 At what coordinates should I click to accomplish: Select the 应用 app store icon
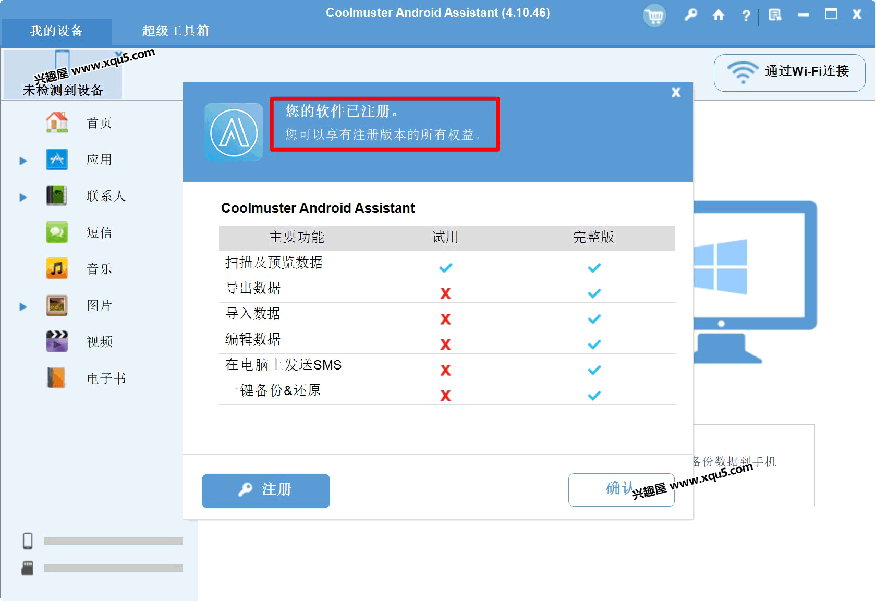click(57, 159)
